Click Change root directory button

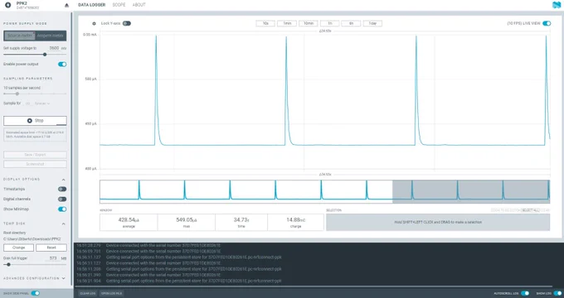click(19, 248)
